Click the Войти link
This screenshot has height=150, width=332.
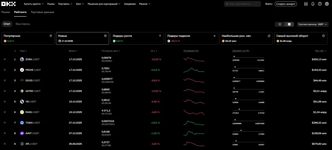click(269, 4)
